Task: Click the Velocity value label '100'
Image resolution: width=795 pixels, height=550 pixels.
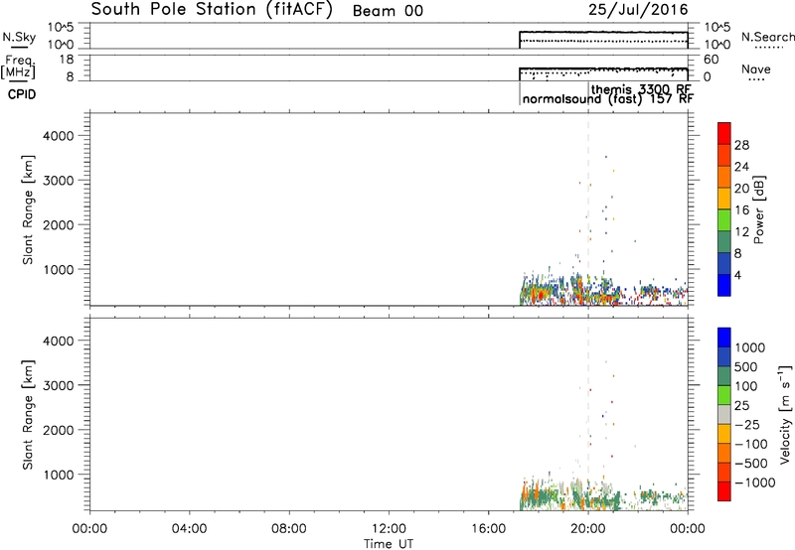Action: coord(745,386)
